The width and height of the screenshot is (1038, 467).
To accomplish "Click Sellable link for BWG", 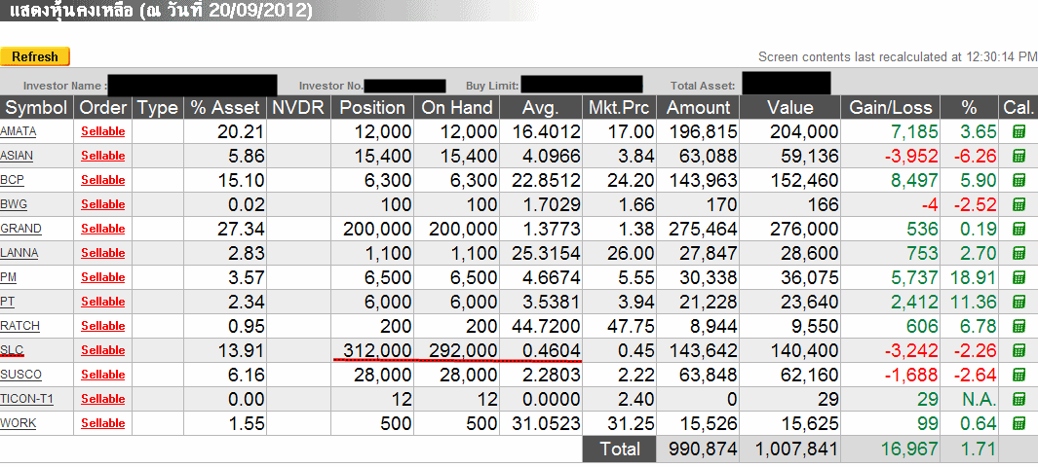I will point(102,204).
